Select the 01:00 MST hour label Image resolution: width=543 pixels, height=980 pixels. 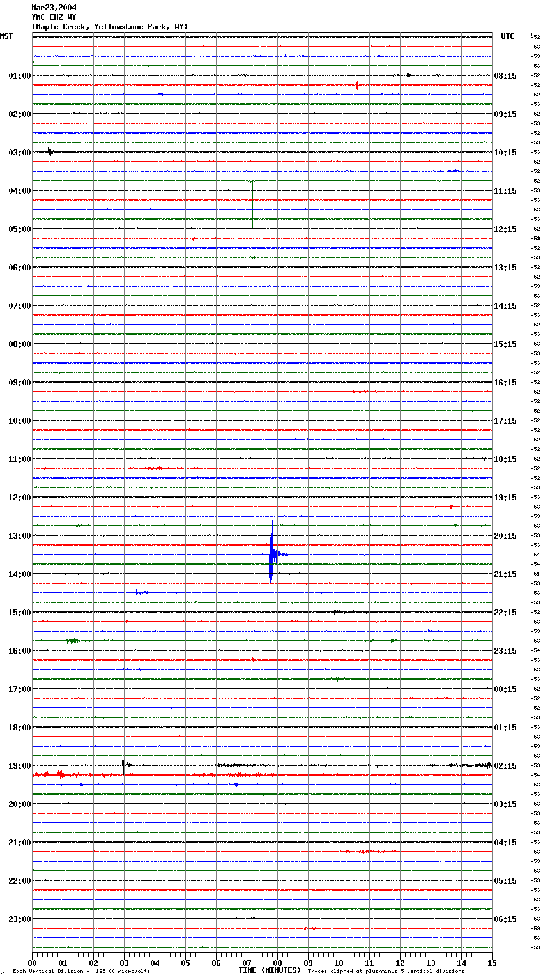(20, 76)
